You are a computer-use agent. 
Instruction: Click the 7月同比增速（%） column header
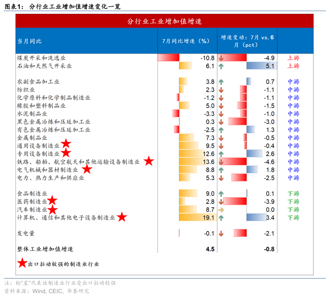pyautogui.click(x=186, y=41)
